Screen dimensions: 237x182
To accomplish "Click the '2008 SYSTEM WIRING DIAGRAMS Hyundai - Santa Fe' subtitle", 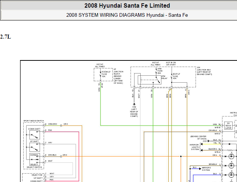I will (x=127, y=15).
